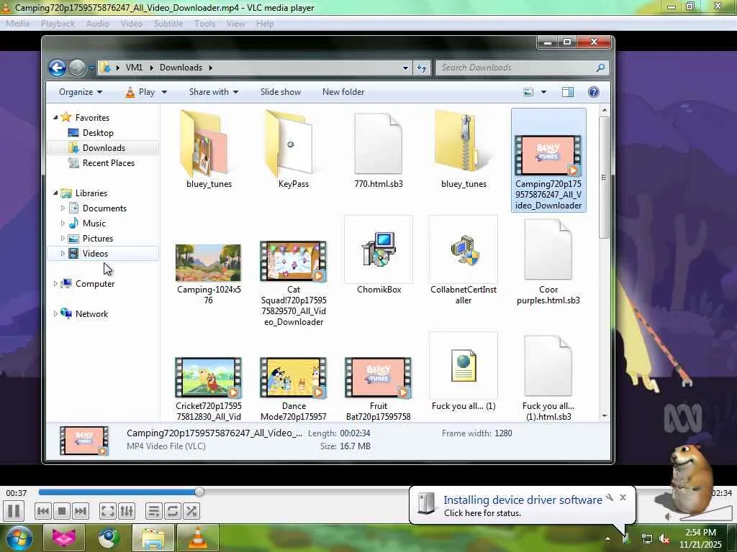
Task: Select the Cricket video thumbnail
Action: pos(208,378)
